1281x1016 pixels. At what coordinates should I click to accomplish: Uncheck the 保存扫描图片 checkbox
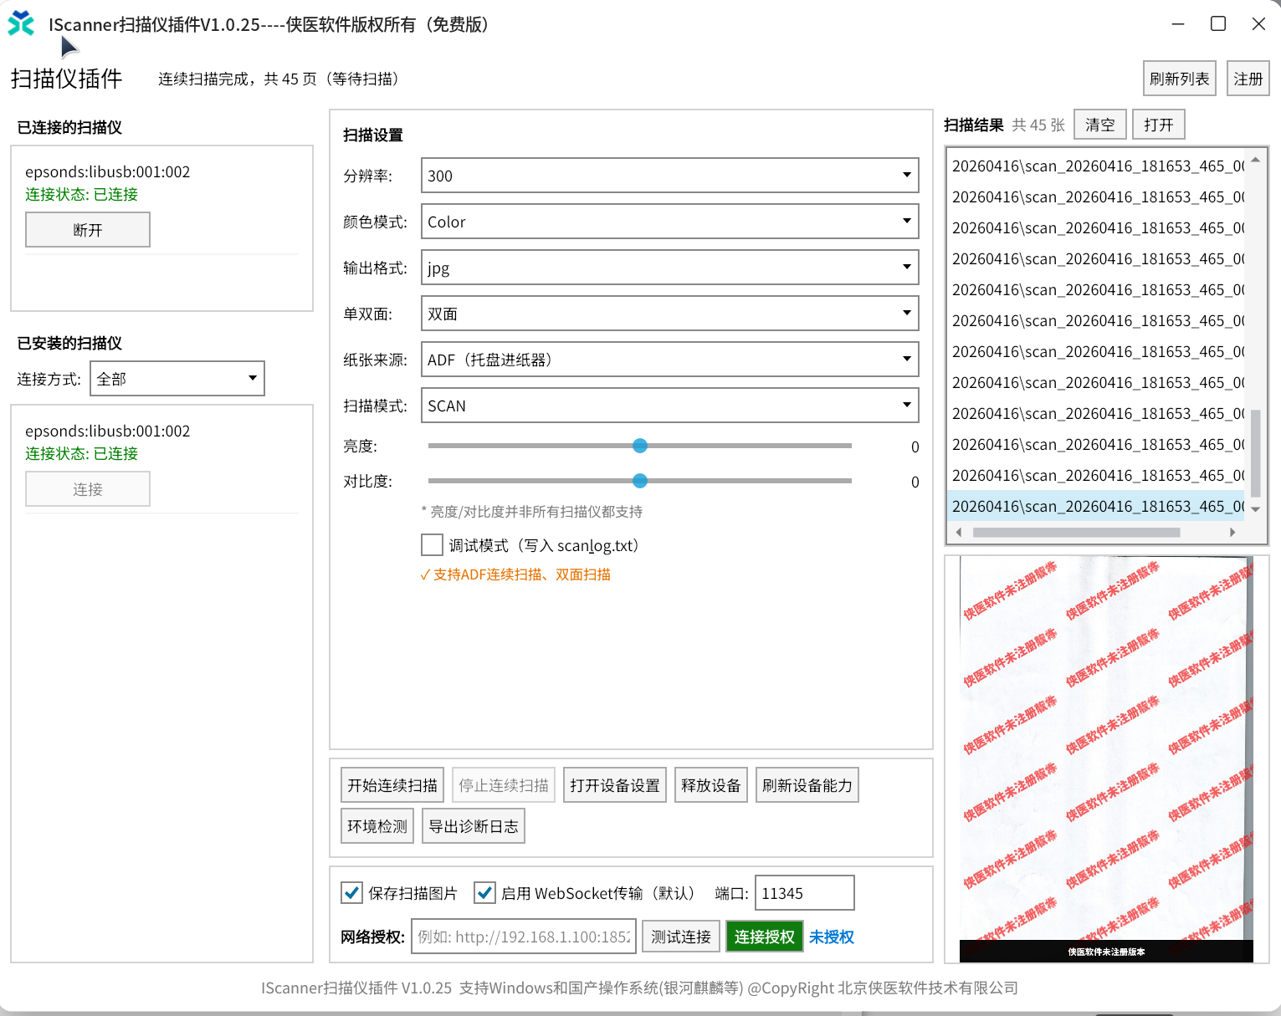pos(351,892)
